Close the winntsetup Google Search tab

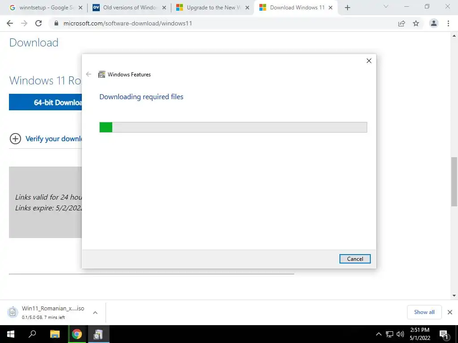point(81,8)
